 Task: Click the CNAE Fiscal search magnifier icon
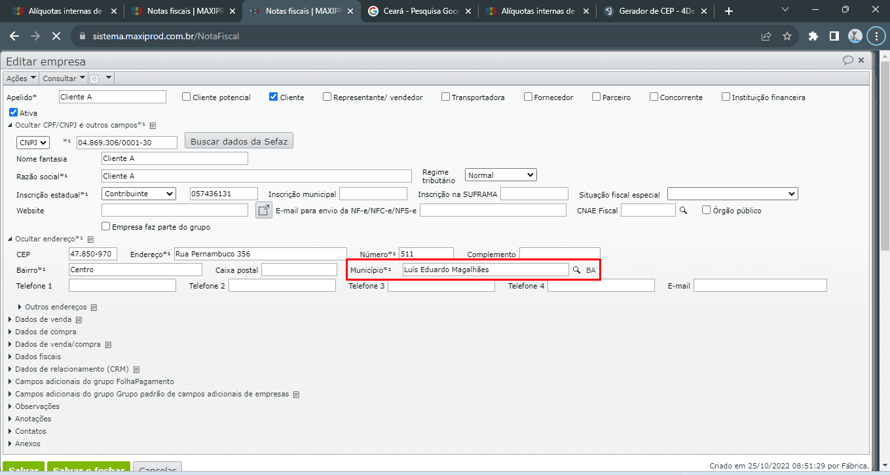click(x=682, y=210)
